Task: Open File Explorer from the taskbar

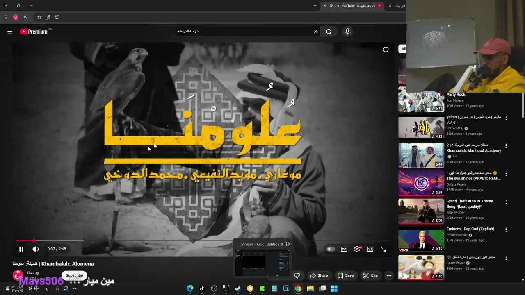Action: pyautogui.click(x=310, y=289)
